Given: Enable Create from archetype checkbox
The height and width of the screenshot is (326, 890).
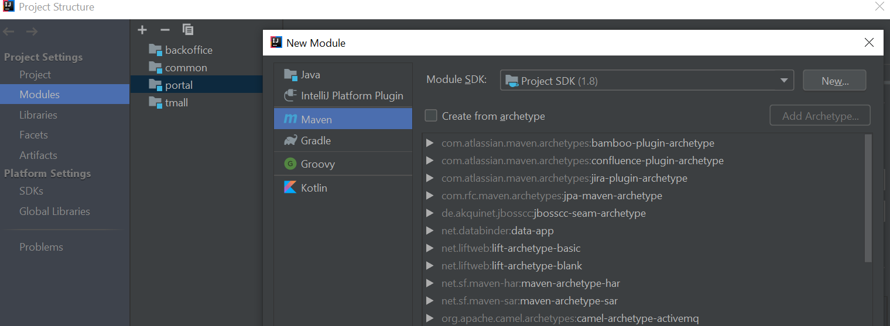Looking at the screenshot, I should [x=431, y=116].
